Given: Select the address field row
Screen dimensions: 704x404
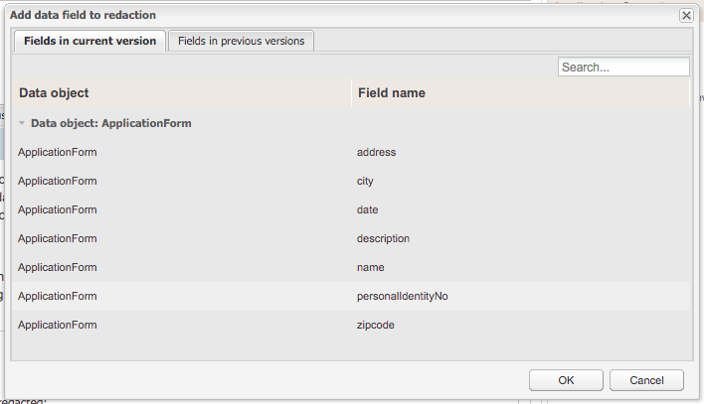Looking at the screenshot, I should tap(376, 153).
